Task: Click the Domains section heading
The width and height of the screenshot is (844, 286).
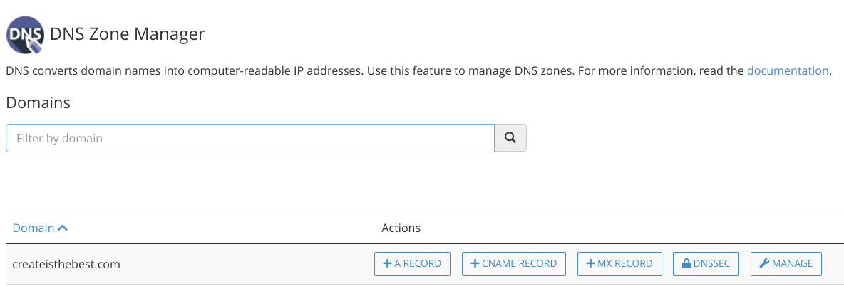Action: pyautogui.click(x=38, y=102)
